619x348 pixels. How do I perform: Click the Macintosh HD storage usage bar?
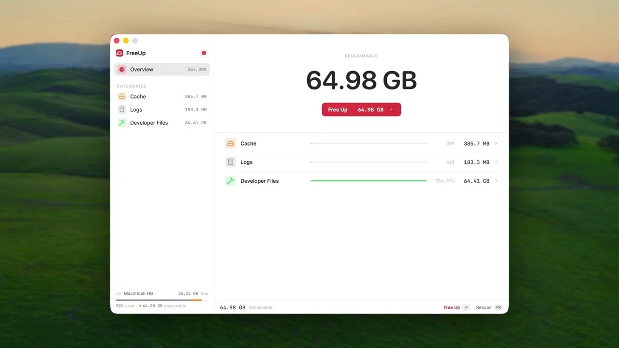[x=162, y=299]
